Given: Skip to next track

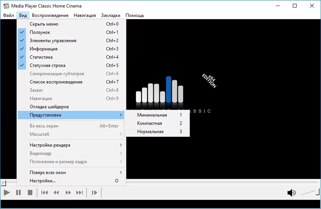Looking at the screenshot, I should [79, 192].
